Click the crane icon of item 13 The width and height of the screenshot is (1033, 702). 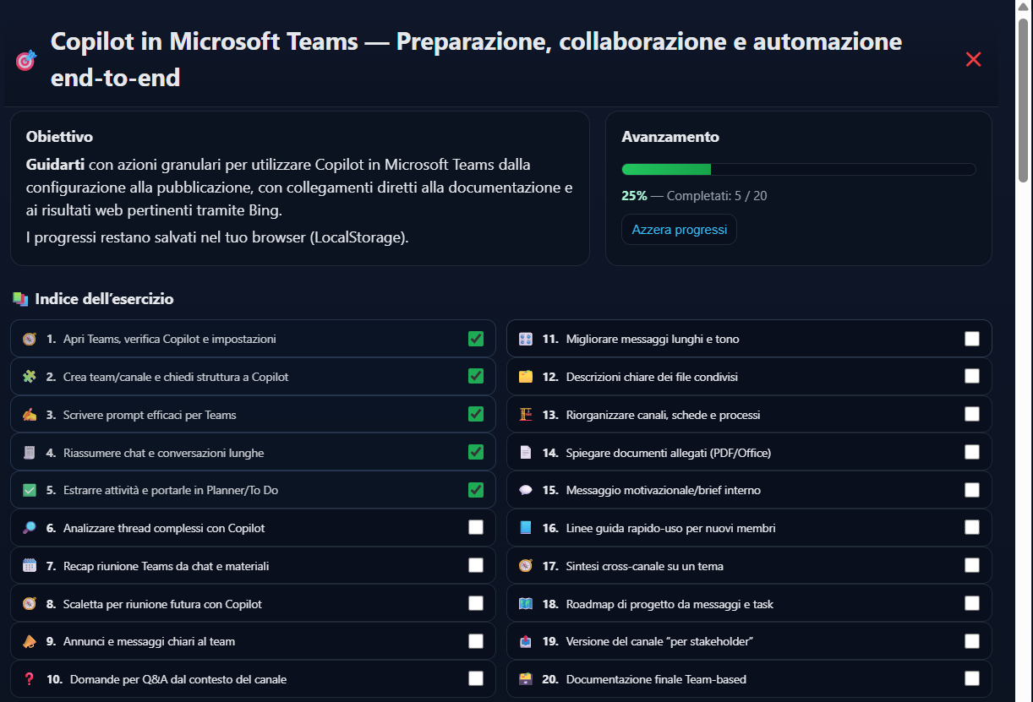pos(526,415)
